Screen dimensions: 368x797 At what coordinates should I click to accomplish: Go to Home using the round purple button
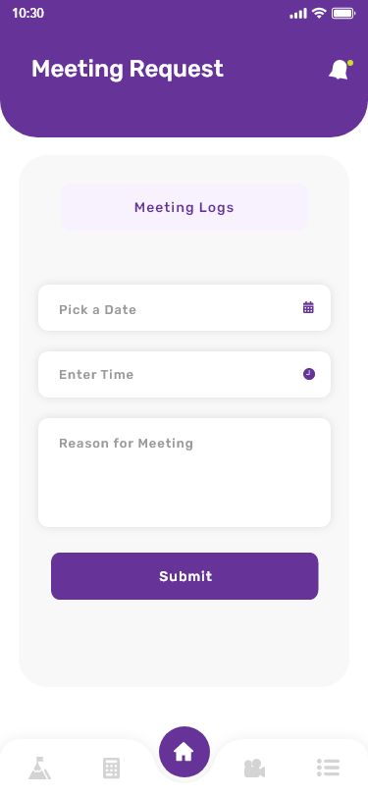[x=184, y=752]
